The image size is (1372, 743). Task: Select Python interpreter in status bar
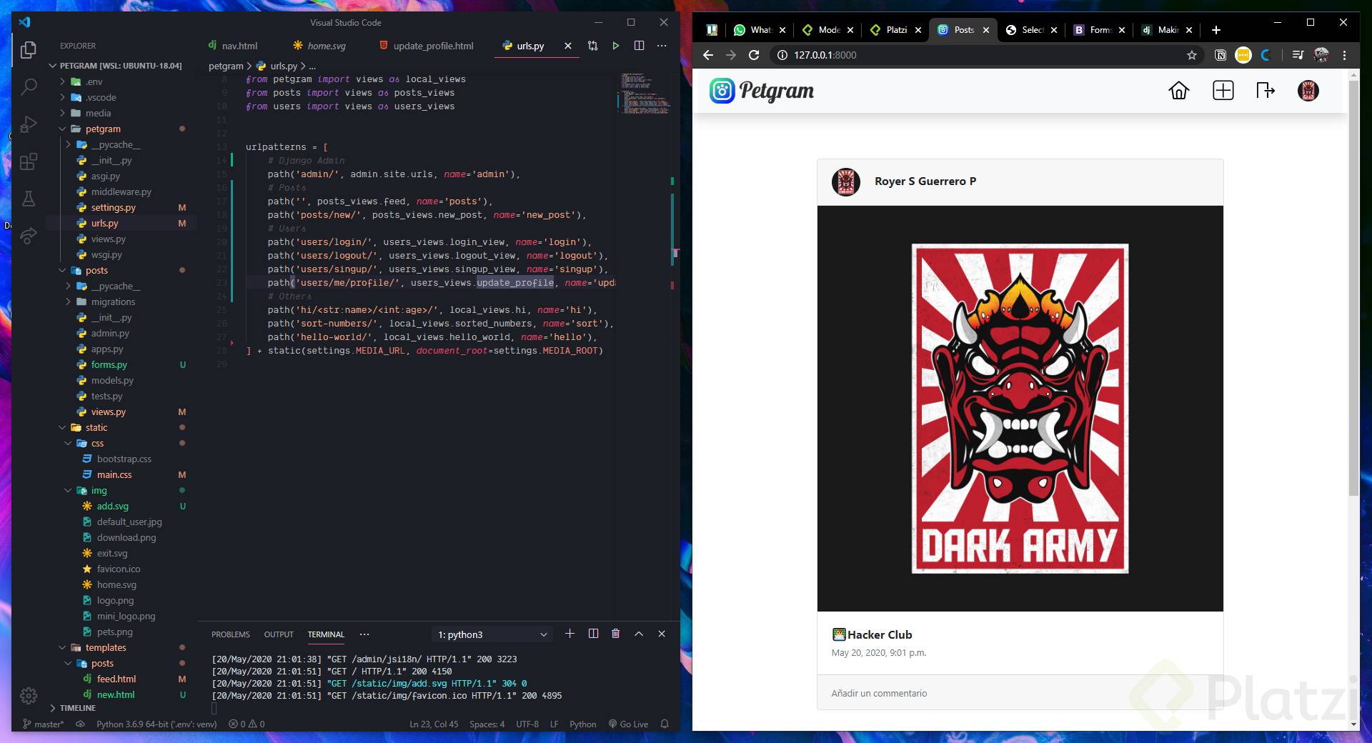[156, 724]
